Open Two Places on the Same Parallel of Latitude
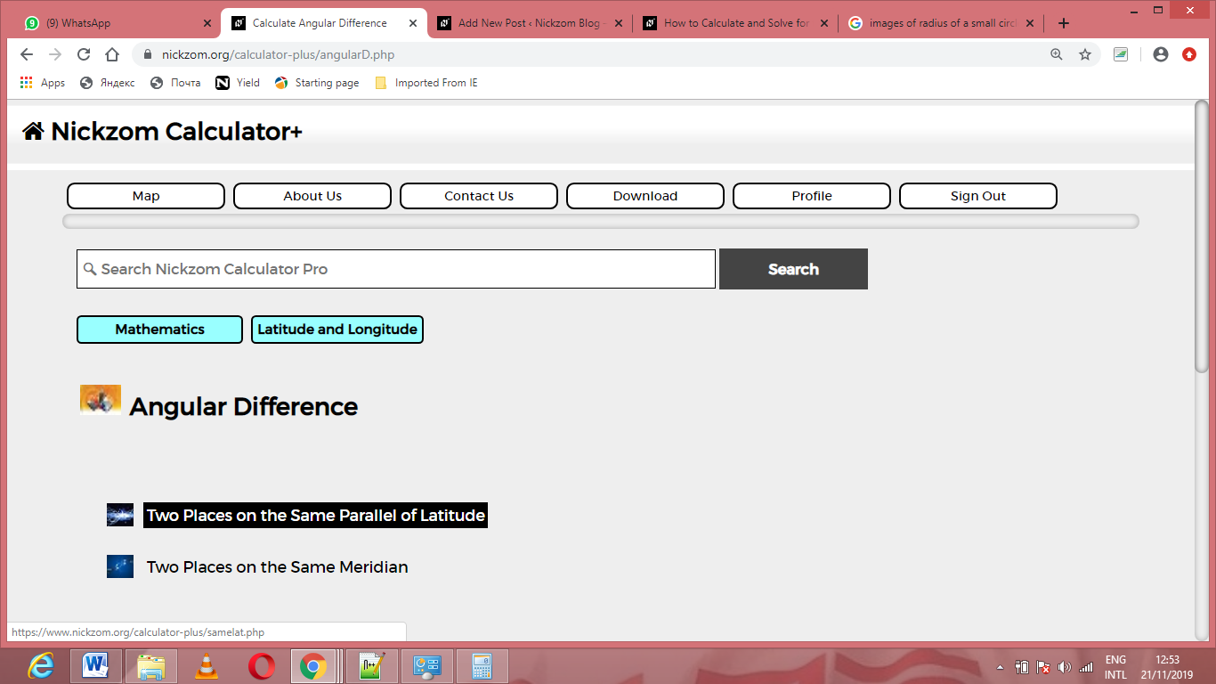 coord(316,516)
